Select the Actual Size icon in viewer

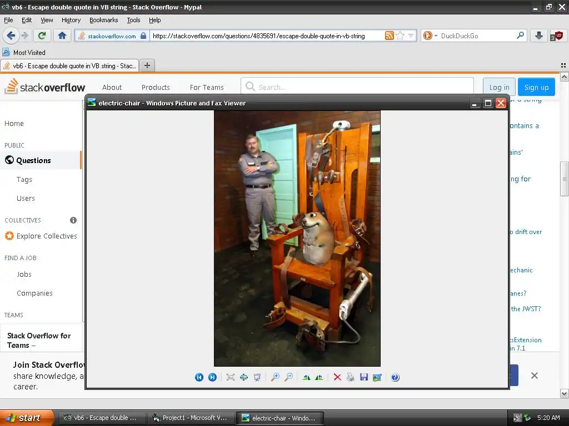click(244, 377)
